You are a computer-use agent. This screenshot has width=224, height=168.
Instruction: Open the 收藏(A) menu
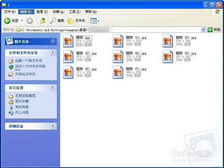click(x=58, y=12)
